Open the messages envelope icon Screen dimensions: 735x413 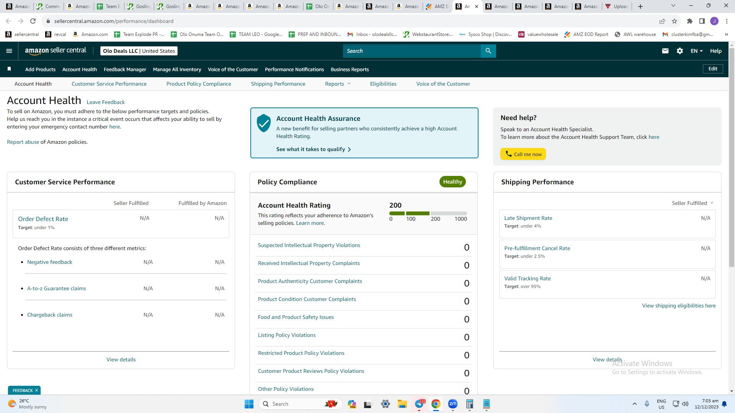665,51
